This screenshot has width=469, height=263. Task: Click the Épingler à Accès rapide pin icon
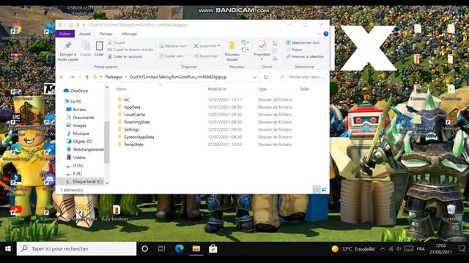[68, 45]
